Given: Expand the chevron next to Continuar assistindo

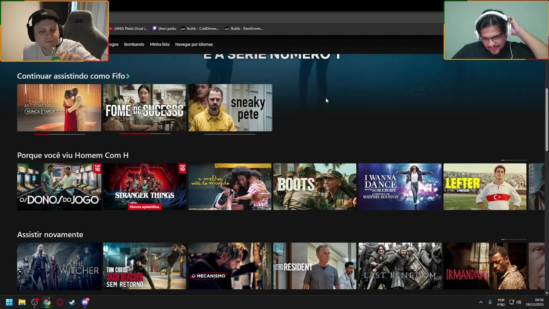Looking at the screenshot, I should point(128,76).
